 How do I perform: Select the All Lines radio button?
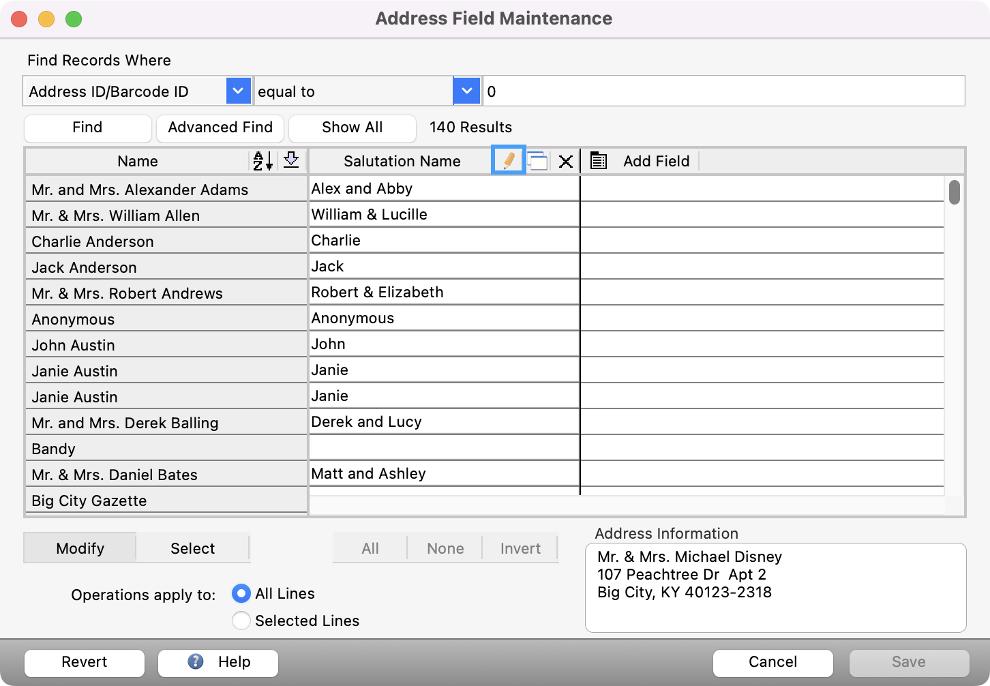(241, 594)
